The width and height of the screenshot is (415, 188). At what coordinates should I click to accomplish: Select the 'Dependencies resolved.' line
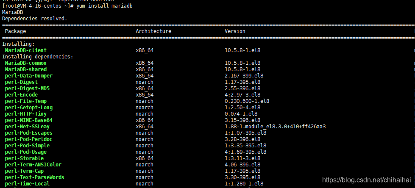tap(35, 19)
